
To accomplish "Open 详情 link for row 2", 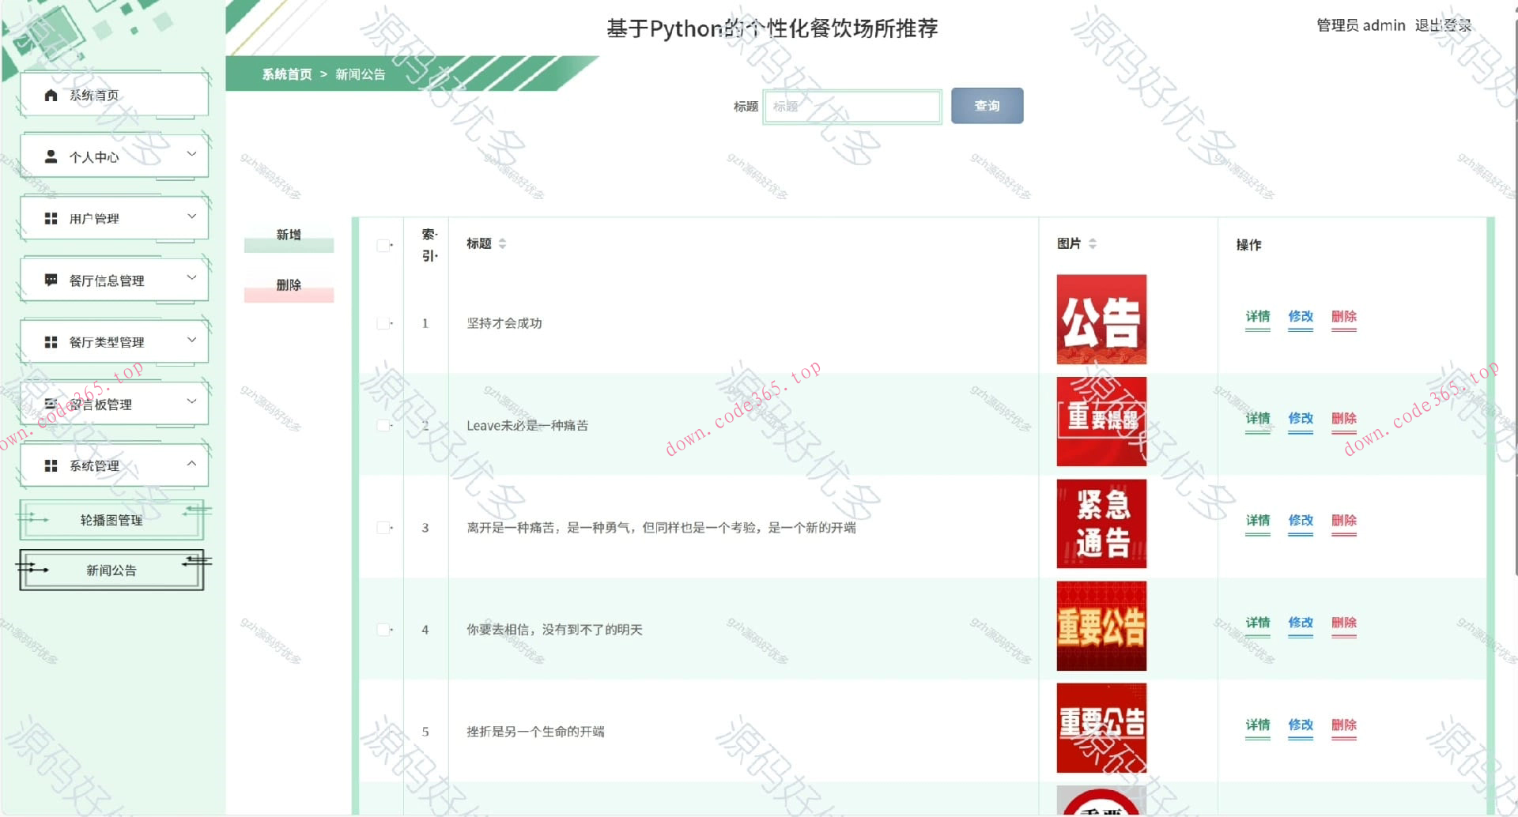I will point(1257,419).
